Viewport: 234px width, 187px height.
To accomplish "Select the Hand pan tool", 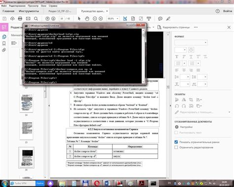I will pyautogui.click(x=87, y=19).
